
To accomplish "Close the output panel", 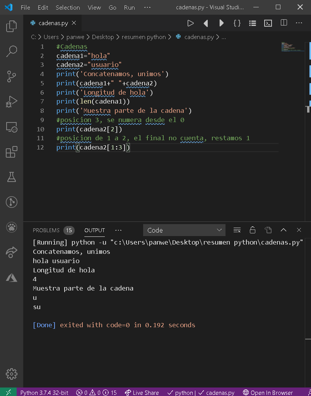I will click(x=299, y=230).
